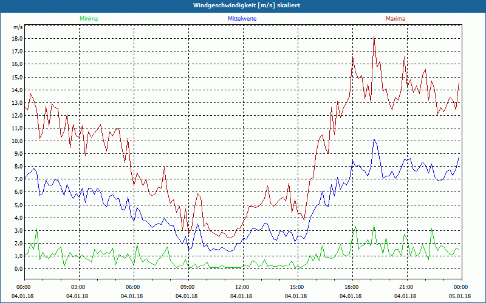486x303 pixels.
Task: Click the 17,0 y-axis value
Action: (18, 52)
